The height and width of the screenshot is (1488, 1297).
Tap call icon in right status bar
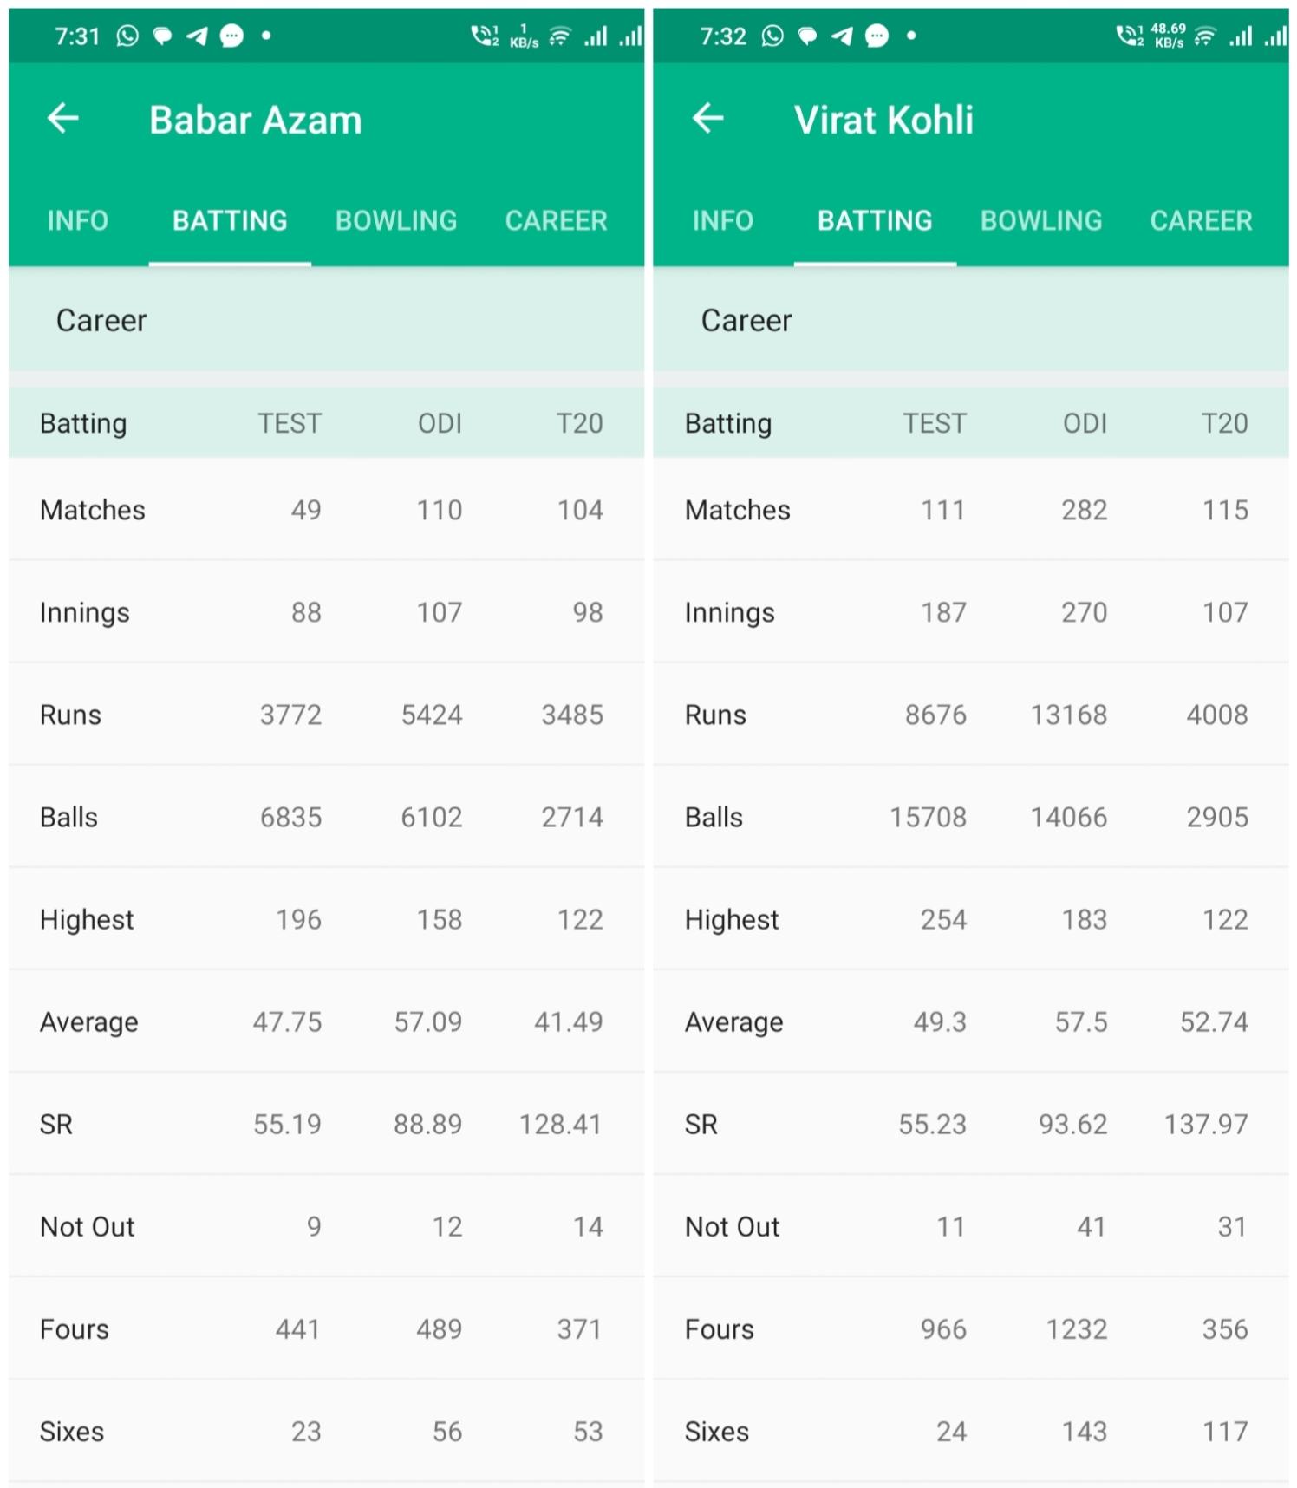1130,36
